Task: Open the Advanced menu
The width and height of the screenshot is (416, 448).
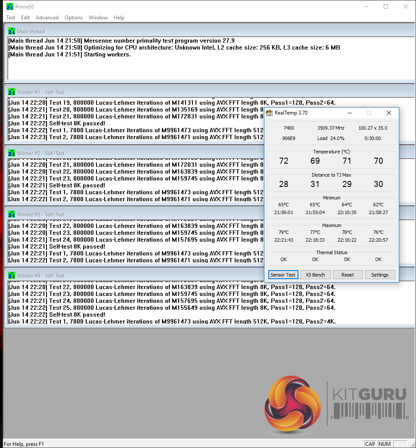Action: [47, 18]
